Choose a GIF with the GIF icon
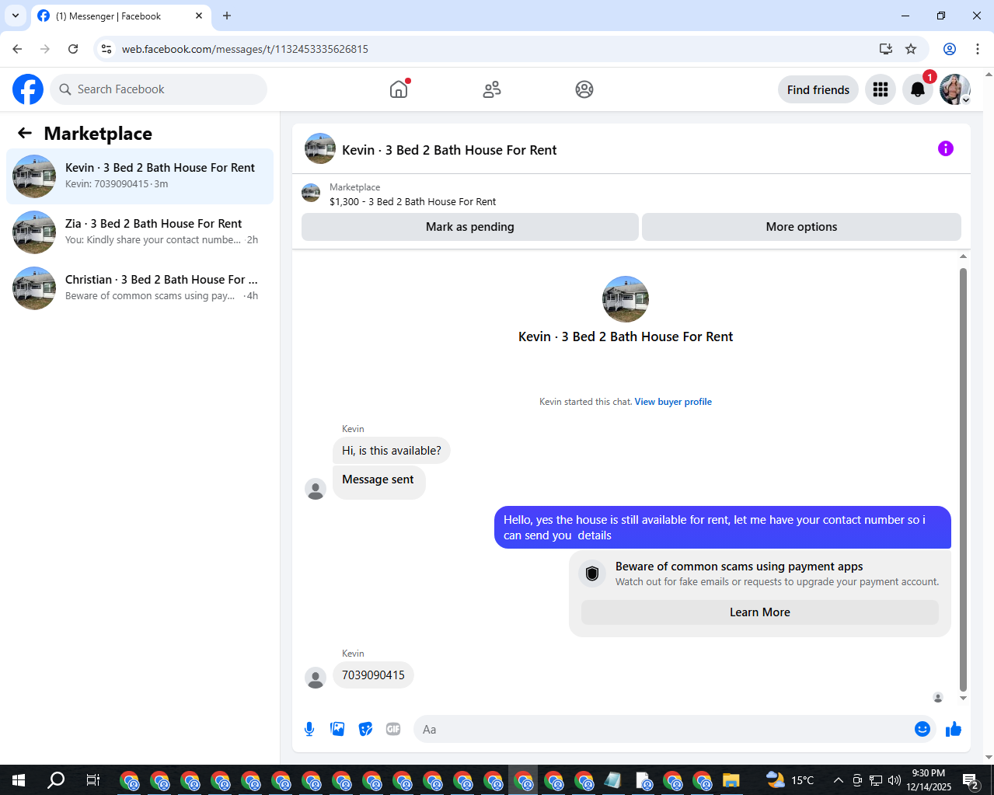994x795 pixels. [x=393, y=729]
